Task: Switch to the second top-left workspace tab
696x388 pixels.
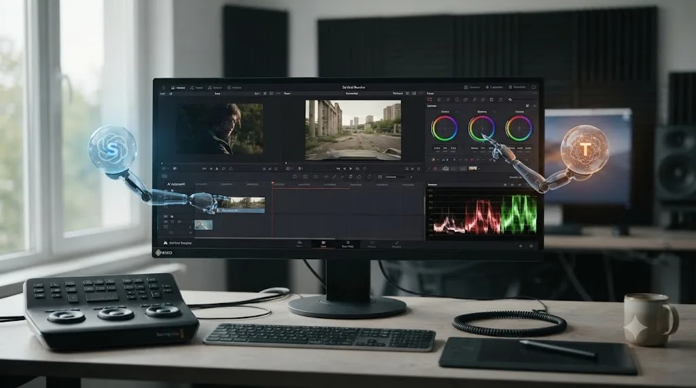Action: click(x=196, y=88)
